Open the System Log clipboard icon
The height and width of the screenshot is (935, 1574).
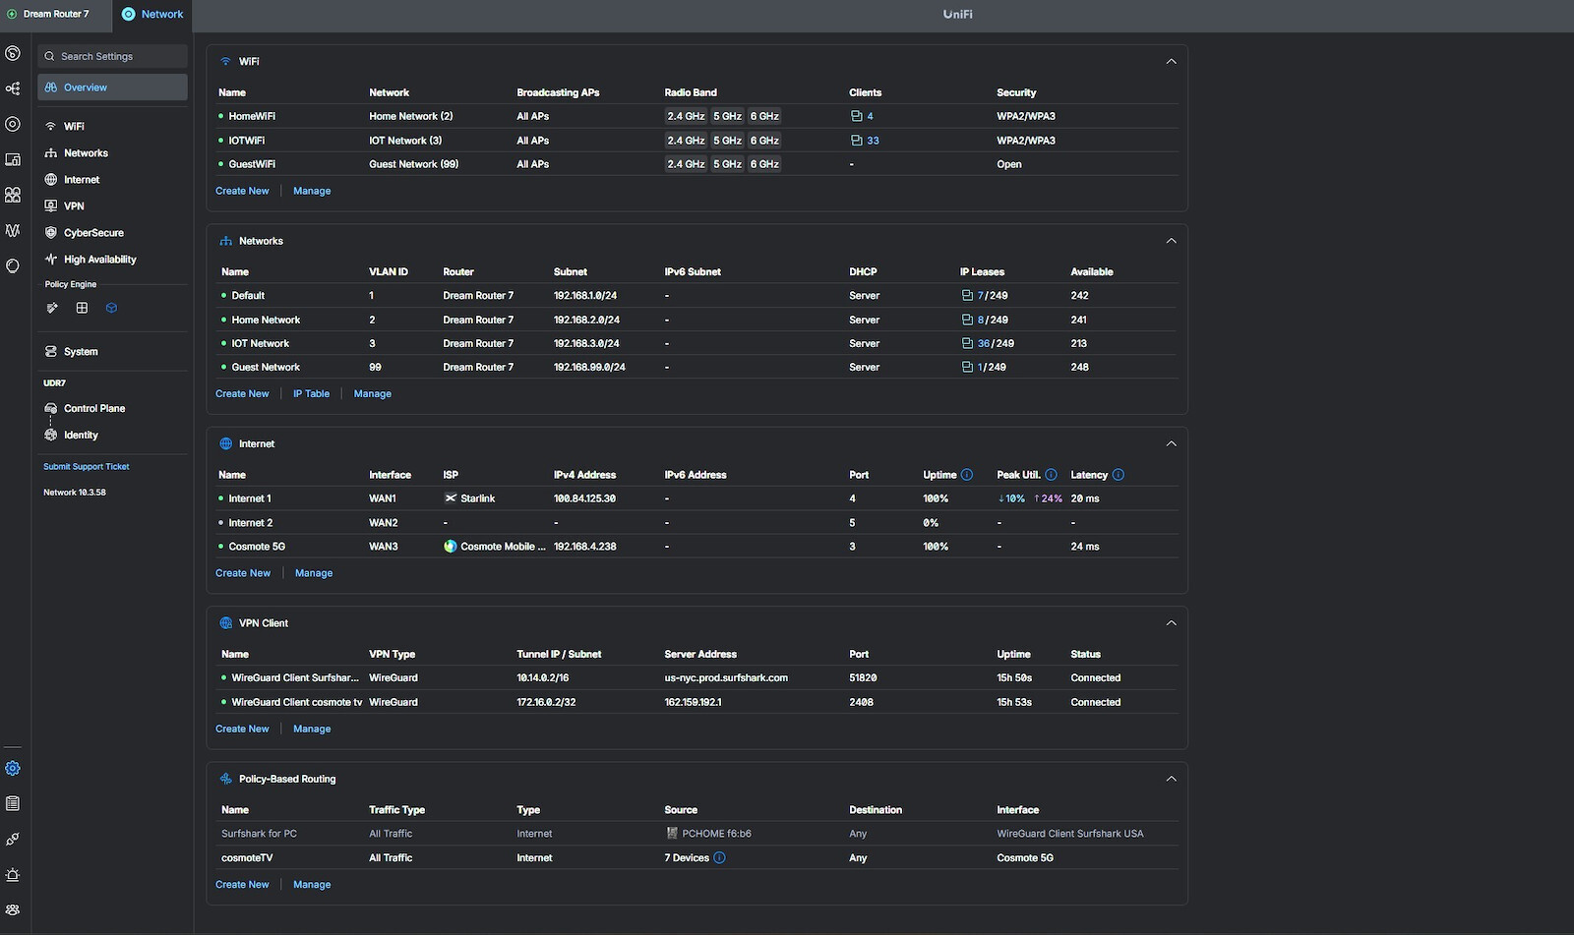[13, 804]
